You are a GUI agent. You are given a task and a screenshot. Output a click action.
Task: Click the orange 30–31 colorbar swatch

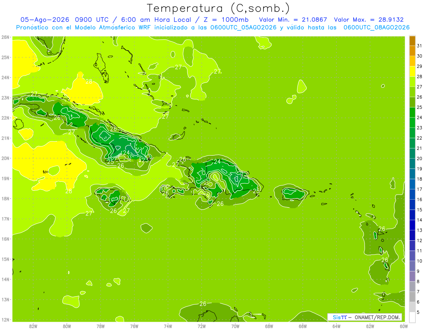(x=412, y=51)
